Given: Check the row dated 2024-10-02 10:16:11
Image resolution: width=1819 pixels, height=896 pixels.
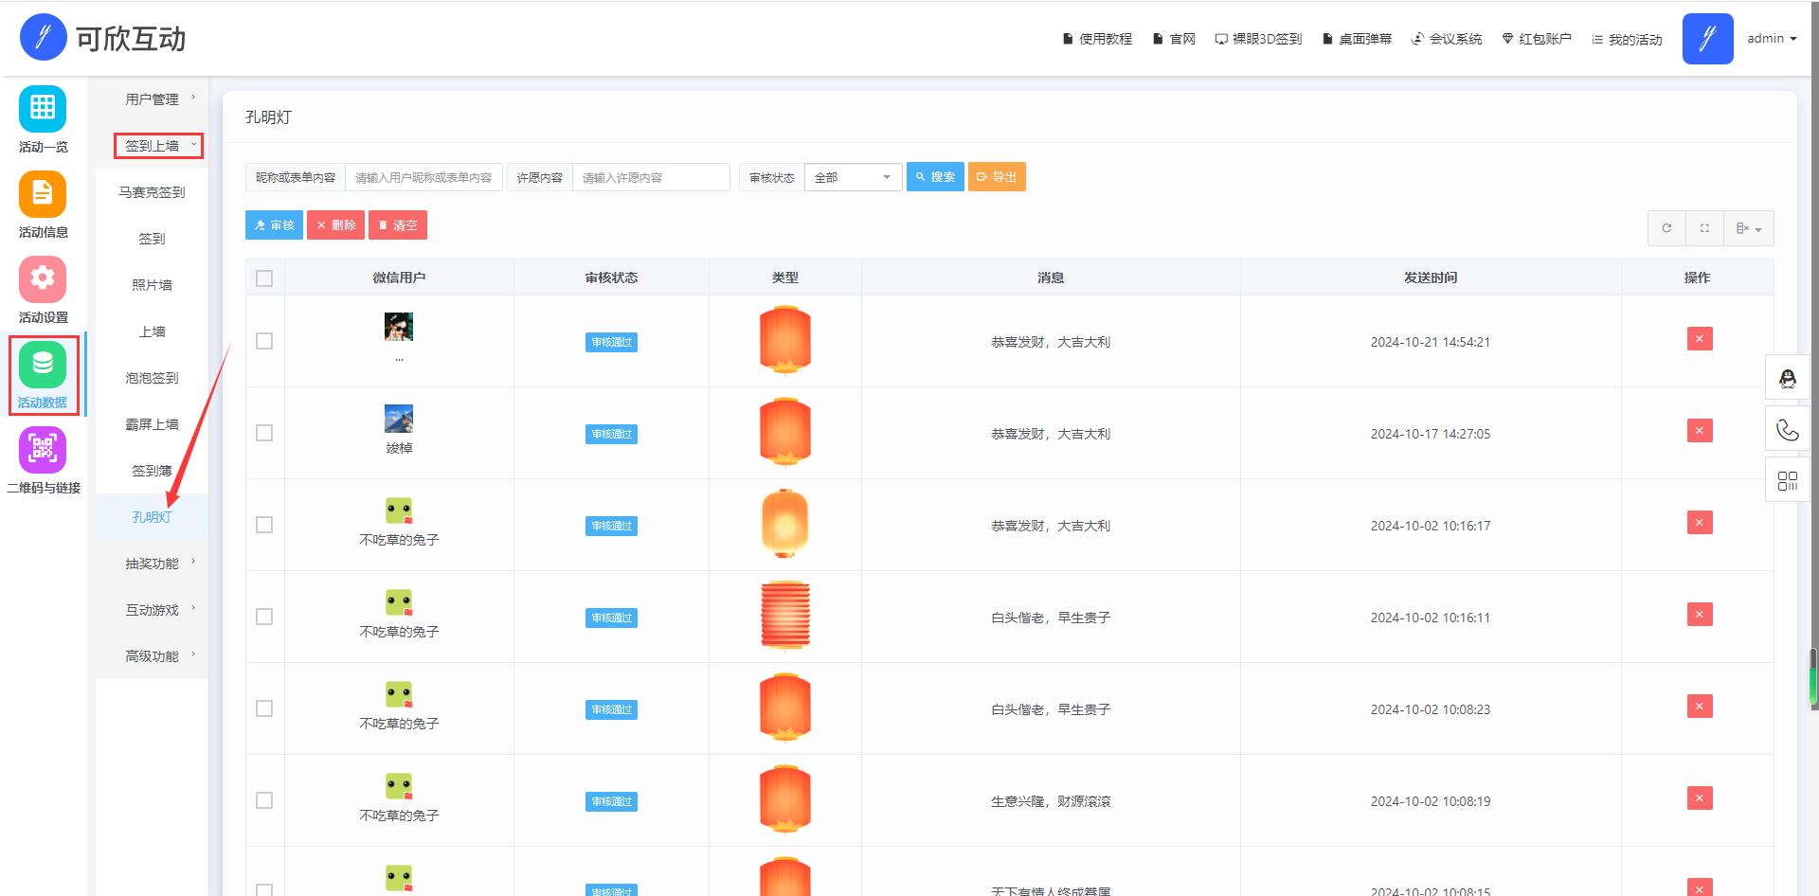Looking at the screenshot, I should click(264, 617).
